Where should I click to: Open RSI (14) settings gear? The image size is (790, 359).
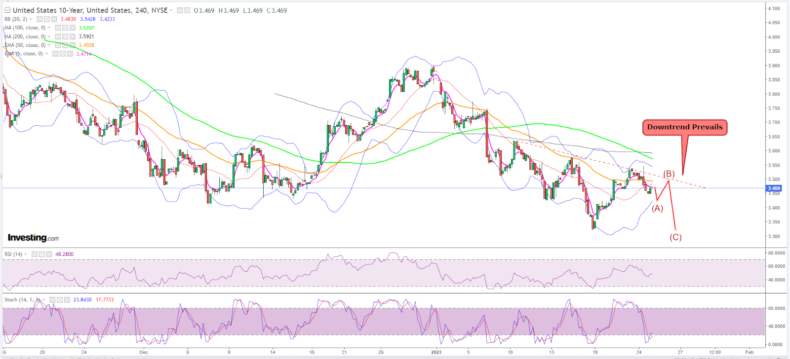pos(41,254)
